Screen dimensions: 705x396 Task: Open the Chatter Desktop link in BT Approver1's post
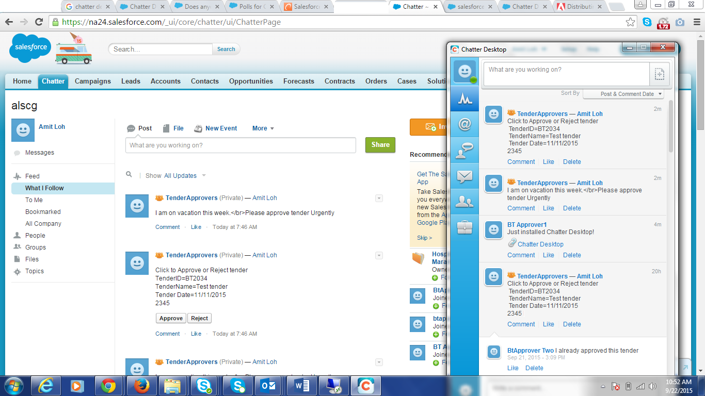tap(540, 244)
